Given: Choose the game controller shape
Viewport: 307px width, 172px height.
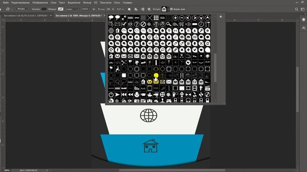Looking at the screenshot, I should [169, 101].
